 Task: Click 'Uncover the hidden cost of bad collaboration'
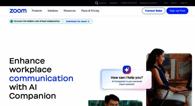[x=37, y=21]
